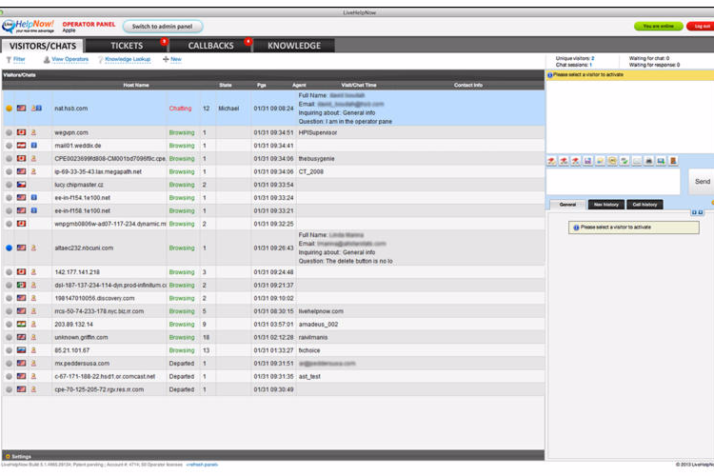Select the General tab in visitor panel
714x476 pixels.
[x=567, y=205]
